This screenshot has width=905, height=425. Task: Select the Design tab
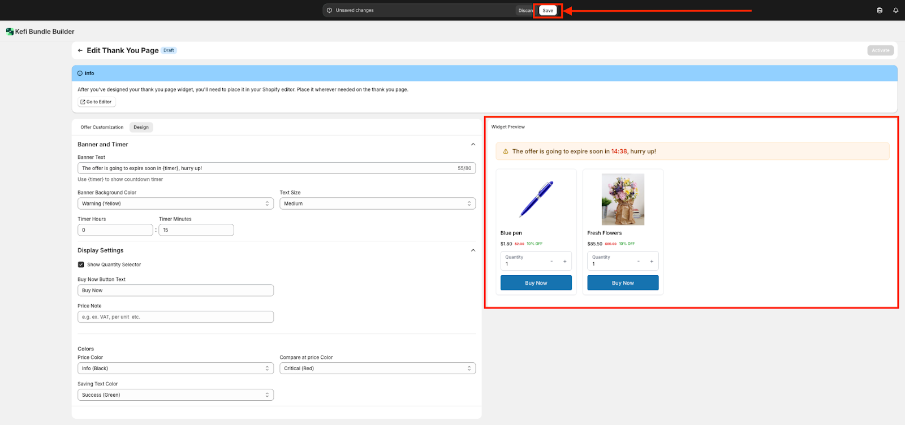click(x=141, y=127)
